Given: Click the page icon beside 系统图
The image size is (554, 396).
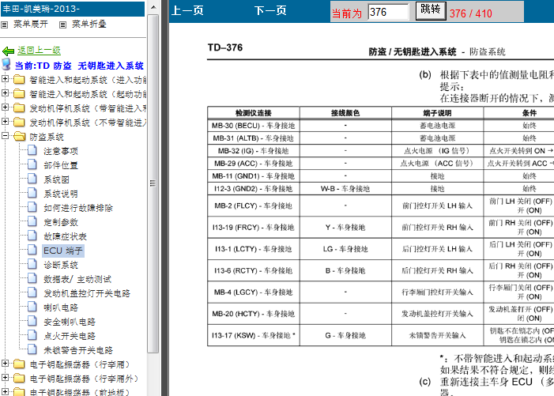Looking at the screenshot, I should pos(32,179).
